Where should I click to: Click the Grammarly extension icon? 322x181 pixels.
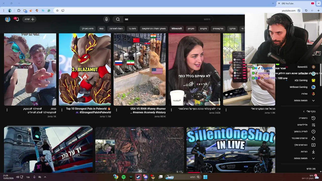click(49, 11)
